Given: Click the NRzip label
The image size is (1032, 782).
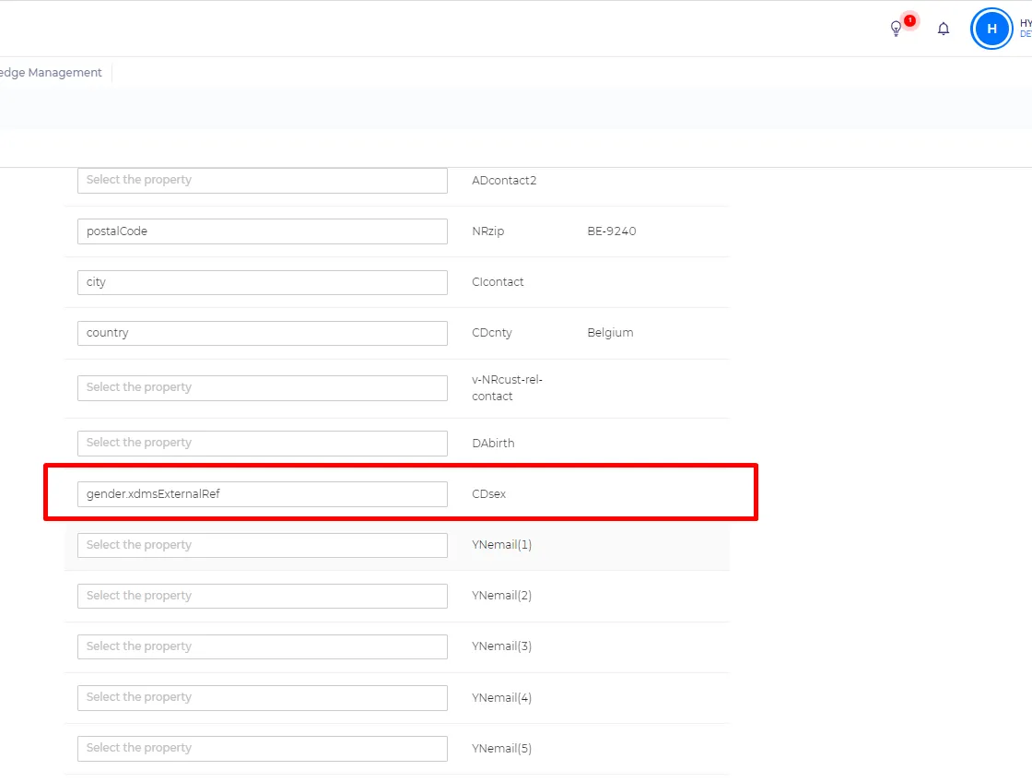Looking at the screenshot, I should click(x=487, y=231).
